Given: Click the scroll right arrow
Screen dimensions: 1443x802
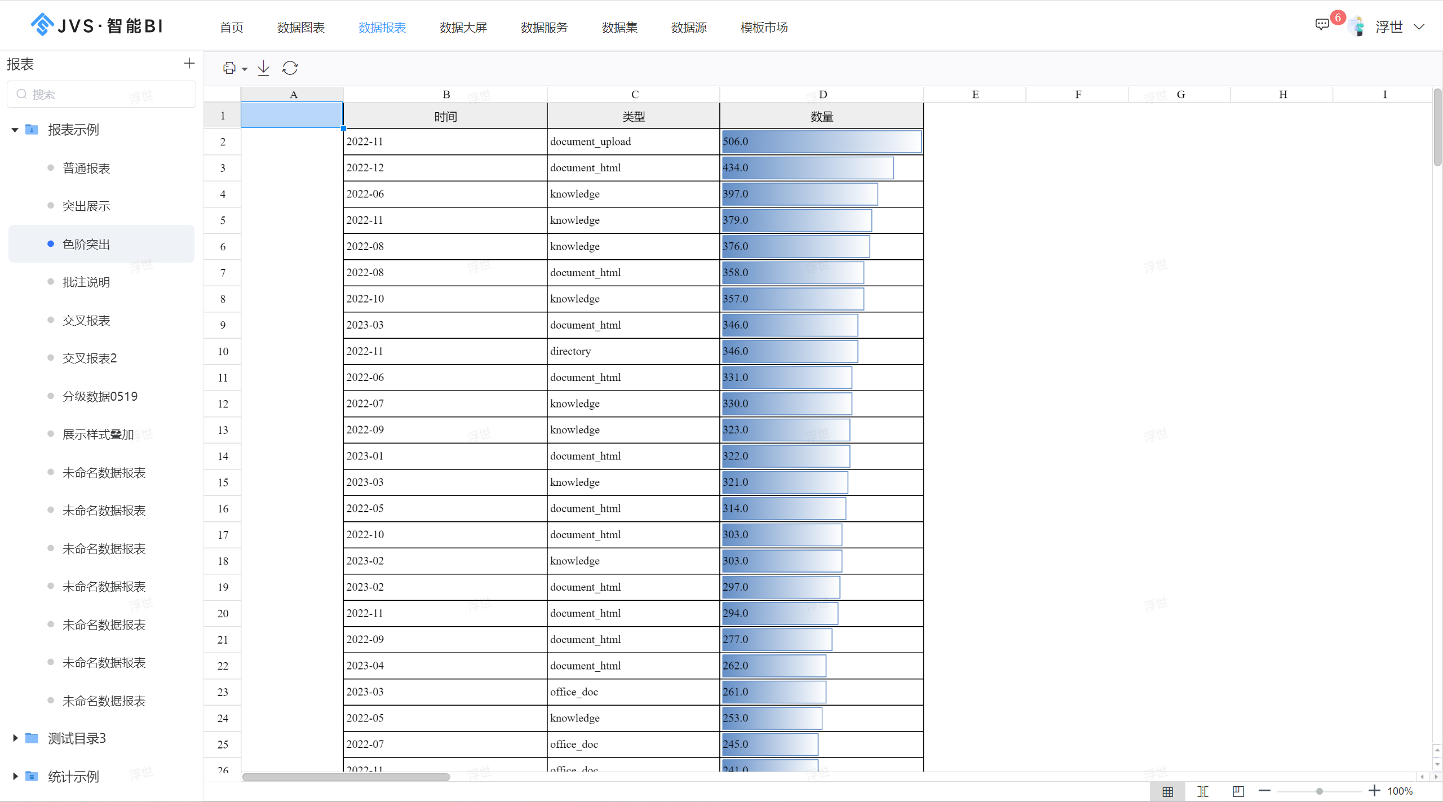Looking at the screenshot, I should pos(1436,777).
